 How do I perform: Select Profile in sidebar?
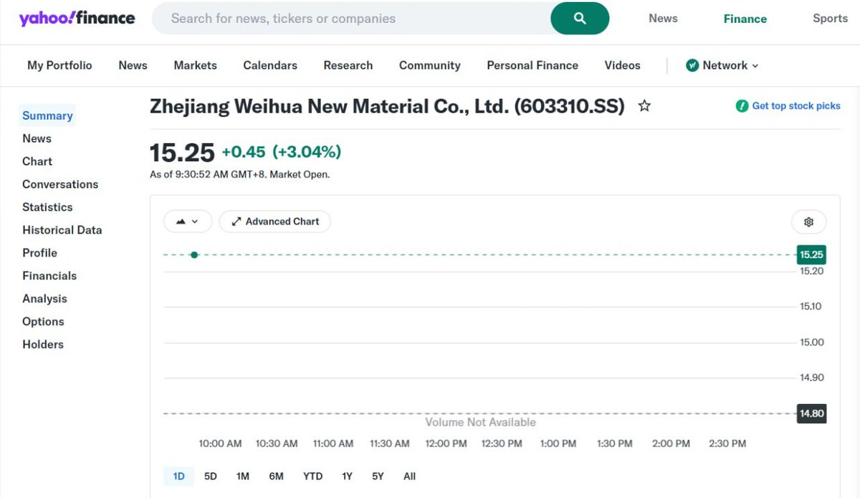(39, 253)
